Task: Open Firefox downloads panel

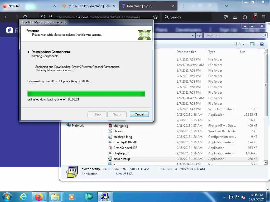Action: tap(235, 17)
